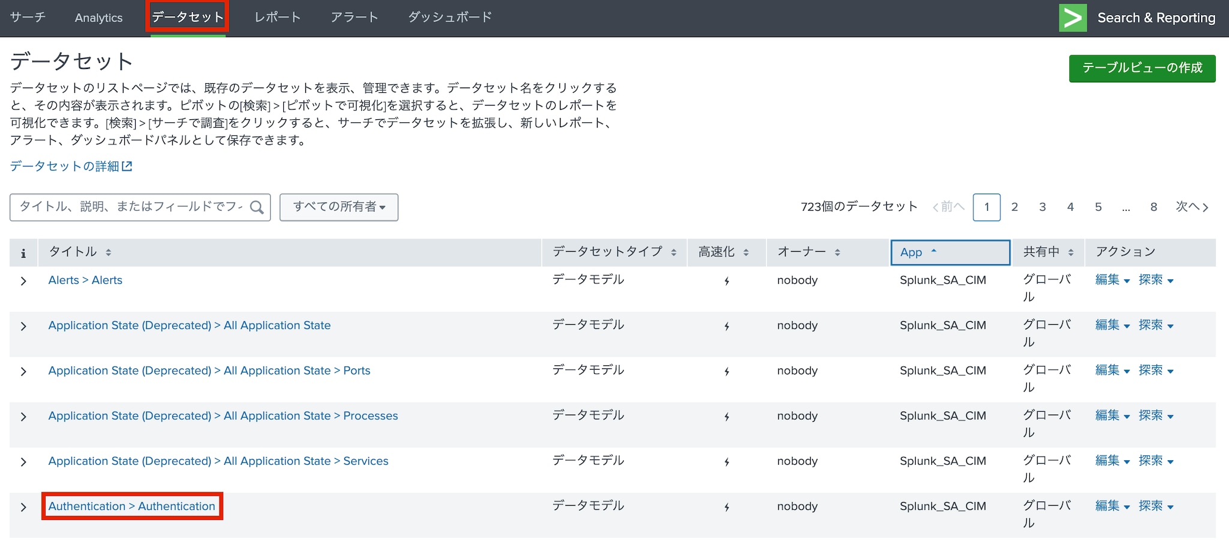The width and height of the screenshot is (1229, 541).
Task: Sort by 共有中 column
Action: pos(1048,252)
